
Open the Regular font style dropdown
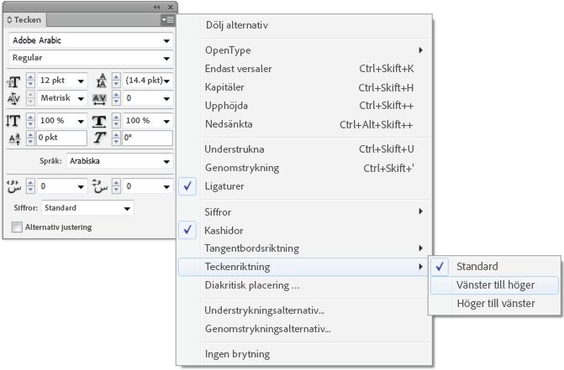[x=166, y=58]
